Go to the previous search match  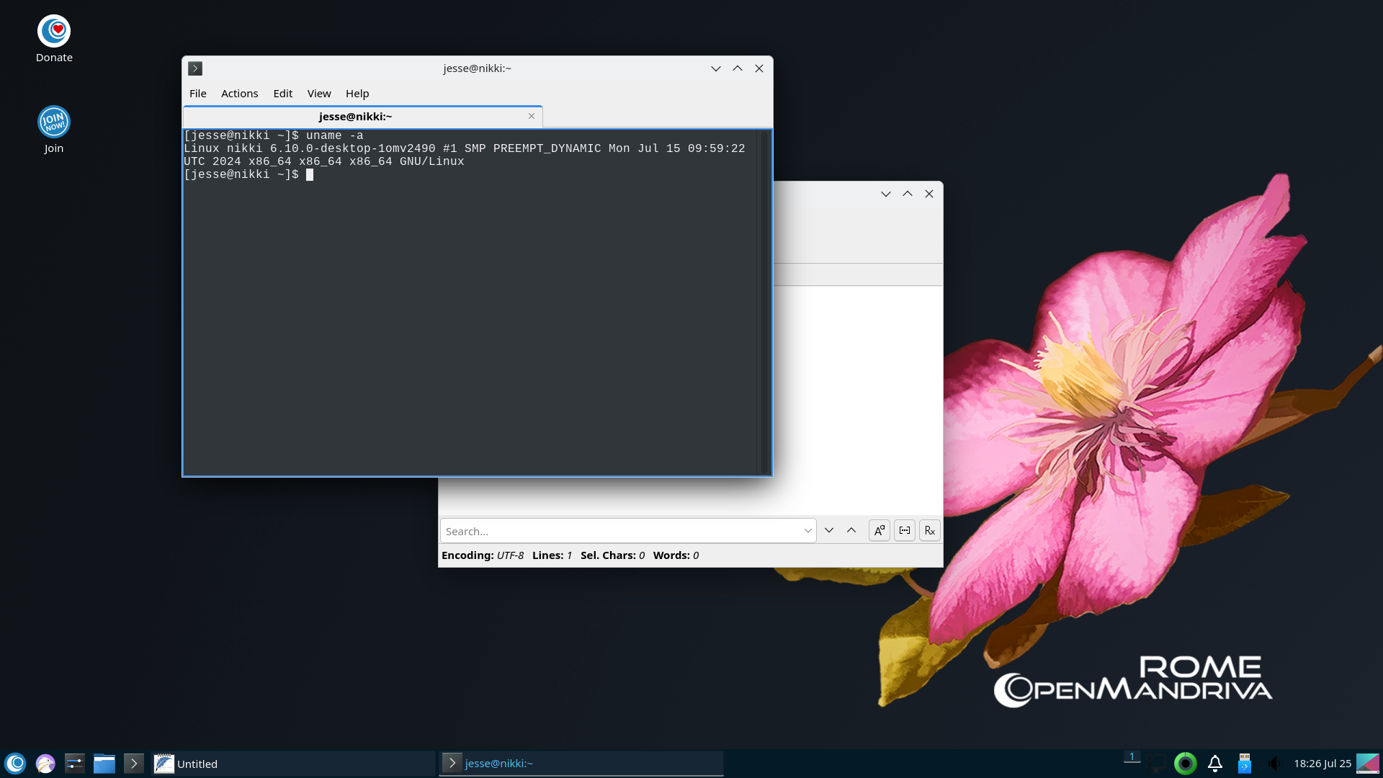pos(851,530)
